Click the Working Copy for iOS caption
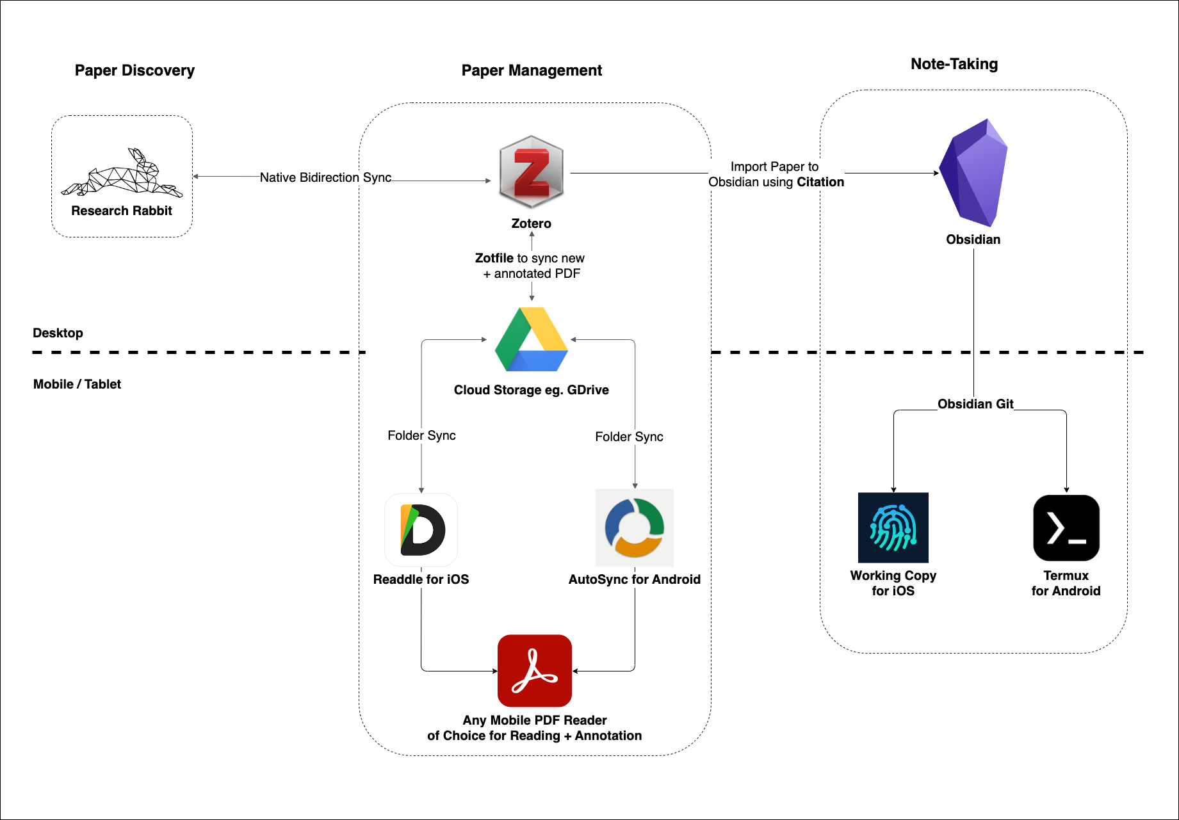 [x=893, y=583]
